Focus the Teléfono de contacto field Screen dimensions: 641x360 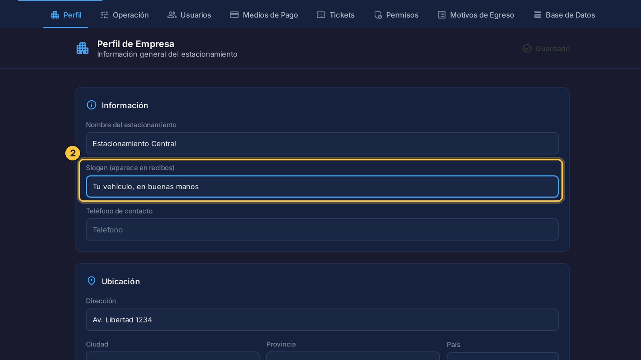point(322,230)
